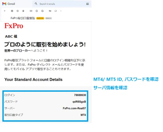Click subject text FxPro取引口座情報
This screenshot has width=163, height=132.
(x=23, y=18)
